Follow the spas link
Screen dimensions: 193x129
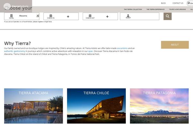(90, 51)
